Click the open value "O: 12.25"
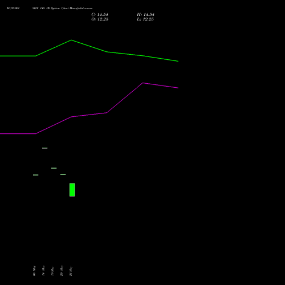285x285 pixels. [100, 19]
